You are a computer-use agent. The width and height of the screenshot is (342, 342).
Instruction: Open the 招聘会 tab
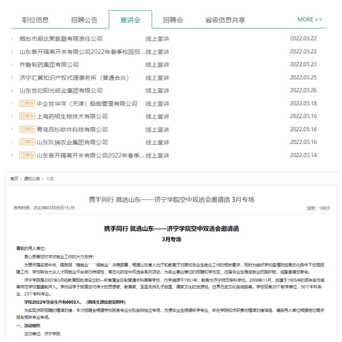pos(173,20)
